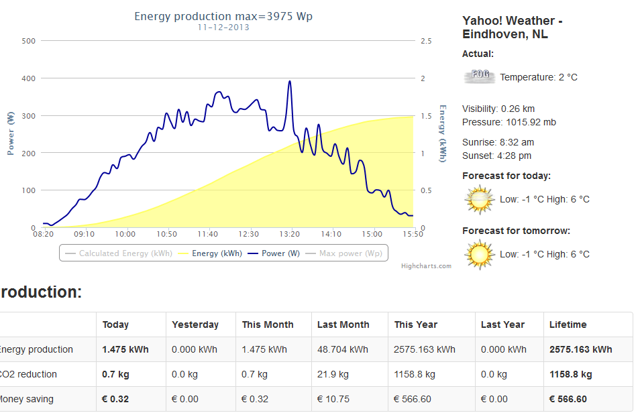Click the Last Year column header

[x=502, y=324]
